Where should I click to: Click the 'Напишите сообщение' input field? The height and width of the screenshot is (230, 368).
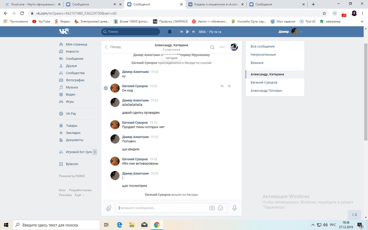coord(162,208)
